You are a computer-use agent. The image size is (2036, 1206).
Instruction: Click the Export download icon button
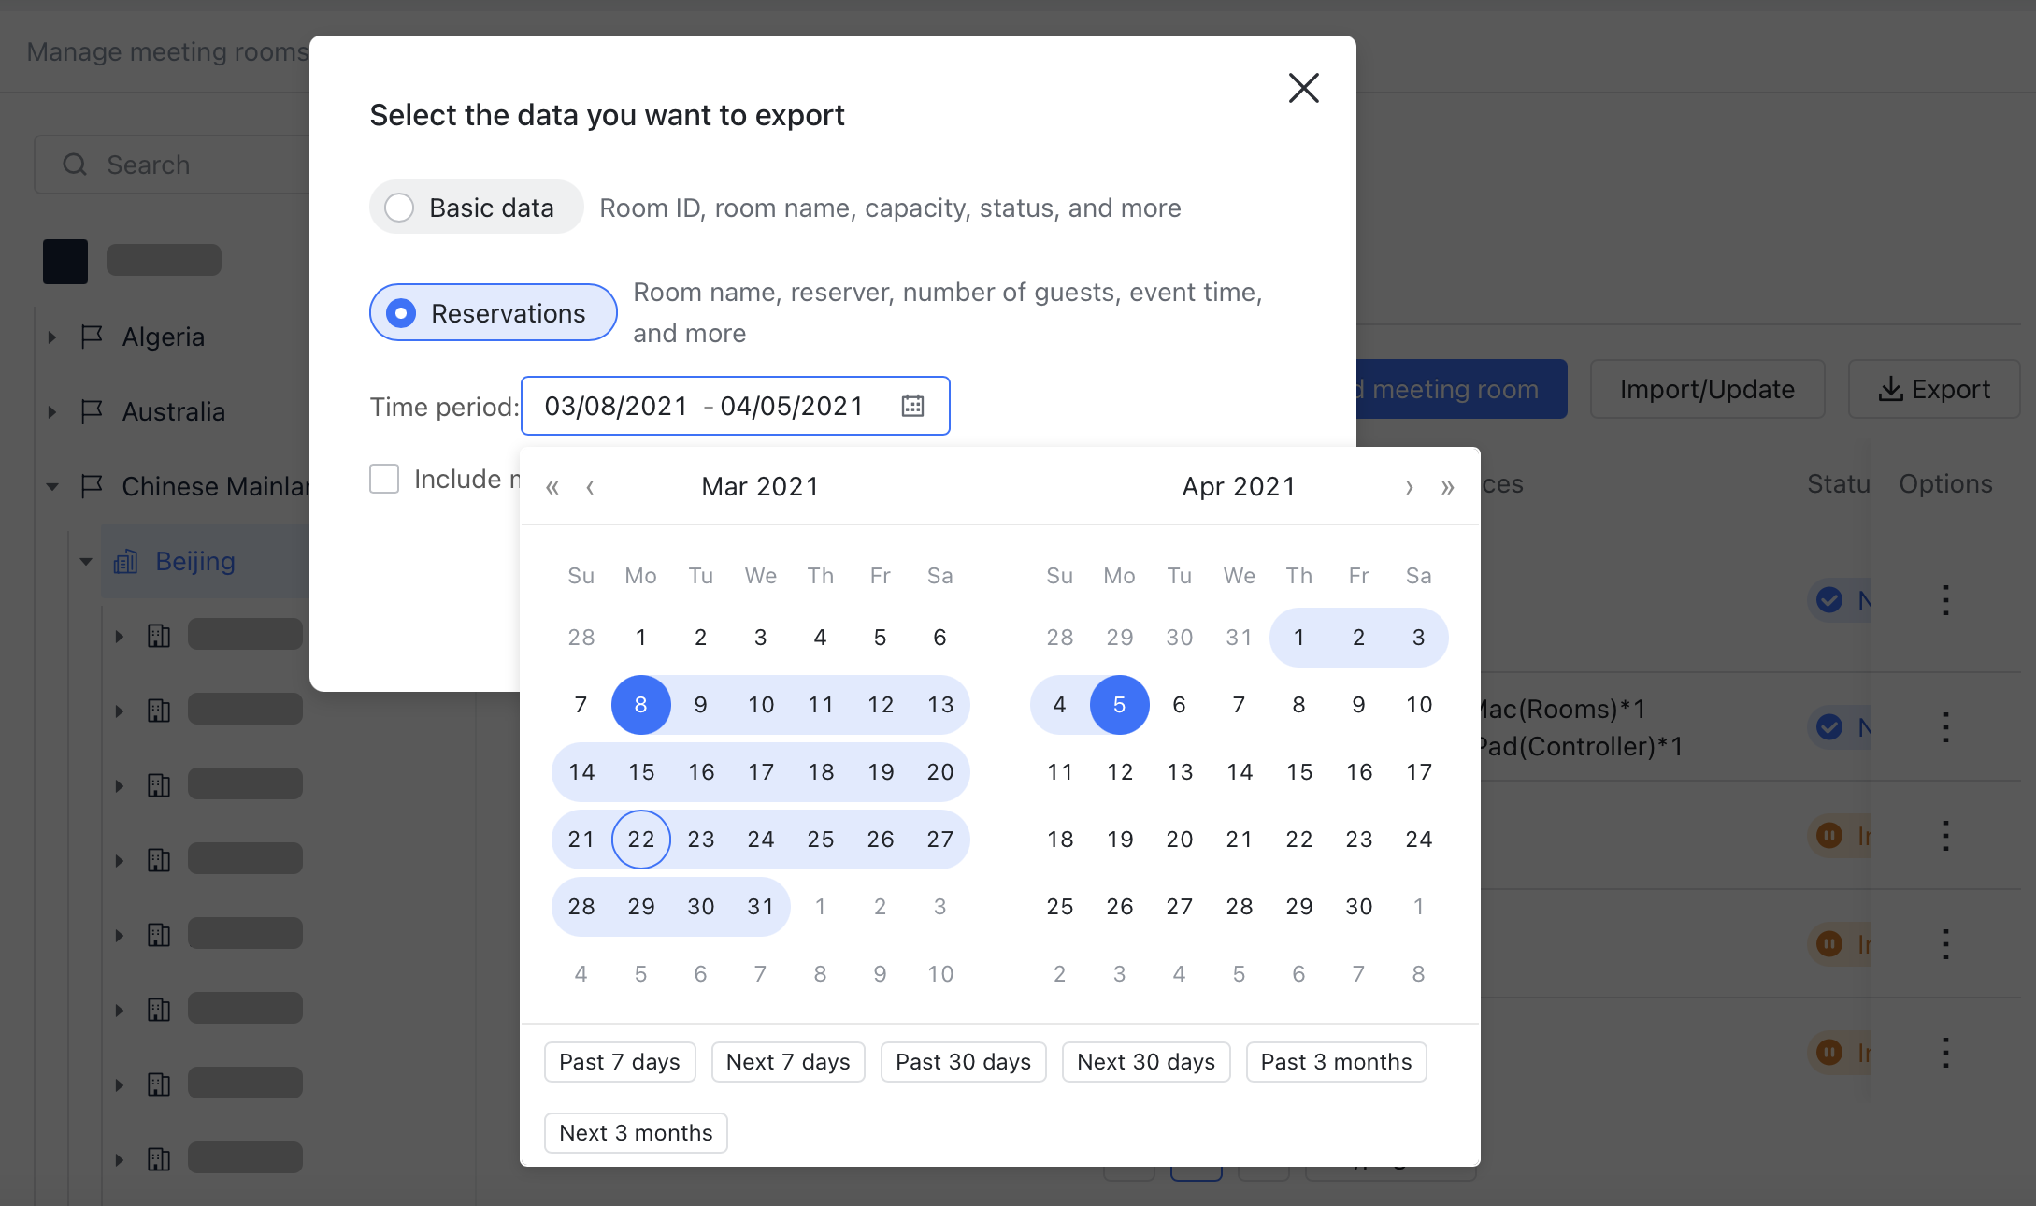[1933, 389]
